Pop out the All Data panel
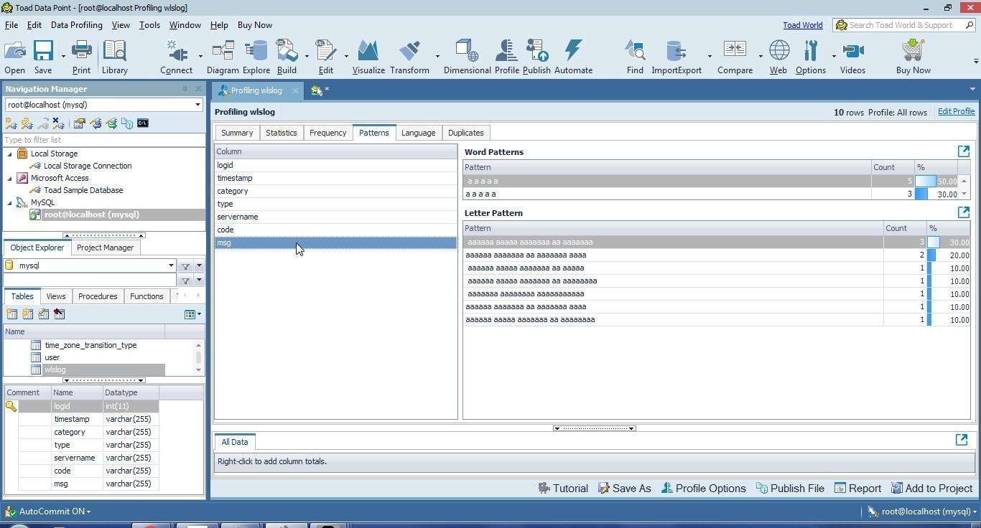This screenshot has height=528, width=981. (x=962, y=440)
